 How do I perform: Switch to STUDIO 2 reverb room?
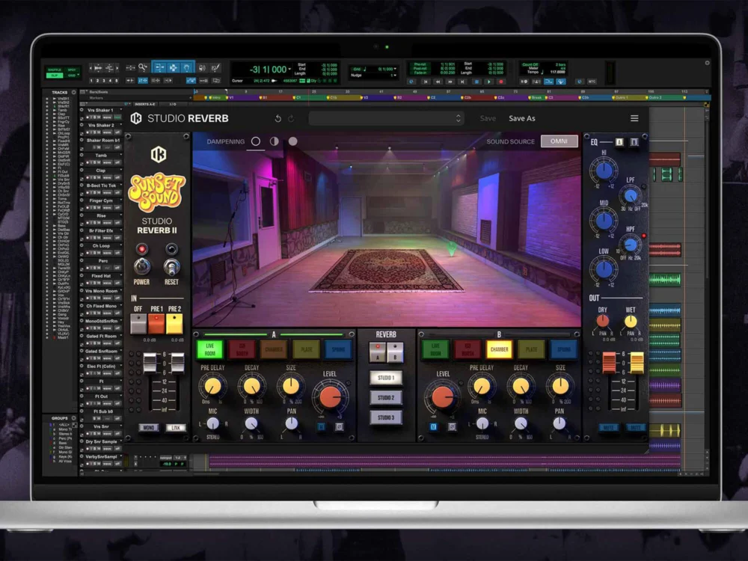coord(386,397)
